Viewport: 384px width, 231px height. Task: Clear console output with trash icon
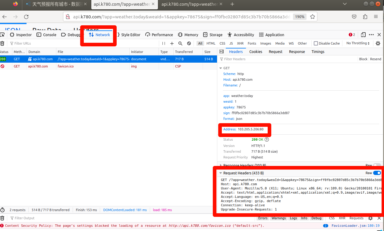point(2,218)
